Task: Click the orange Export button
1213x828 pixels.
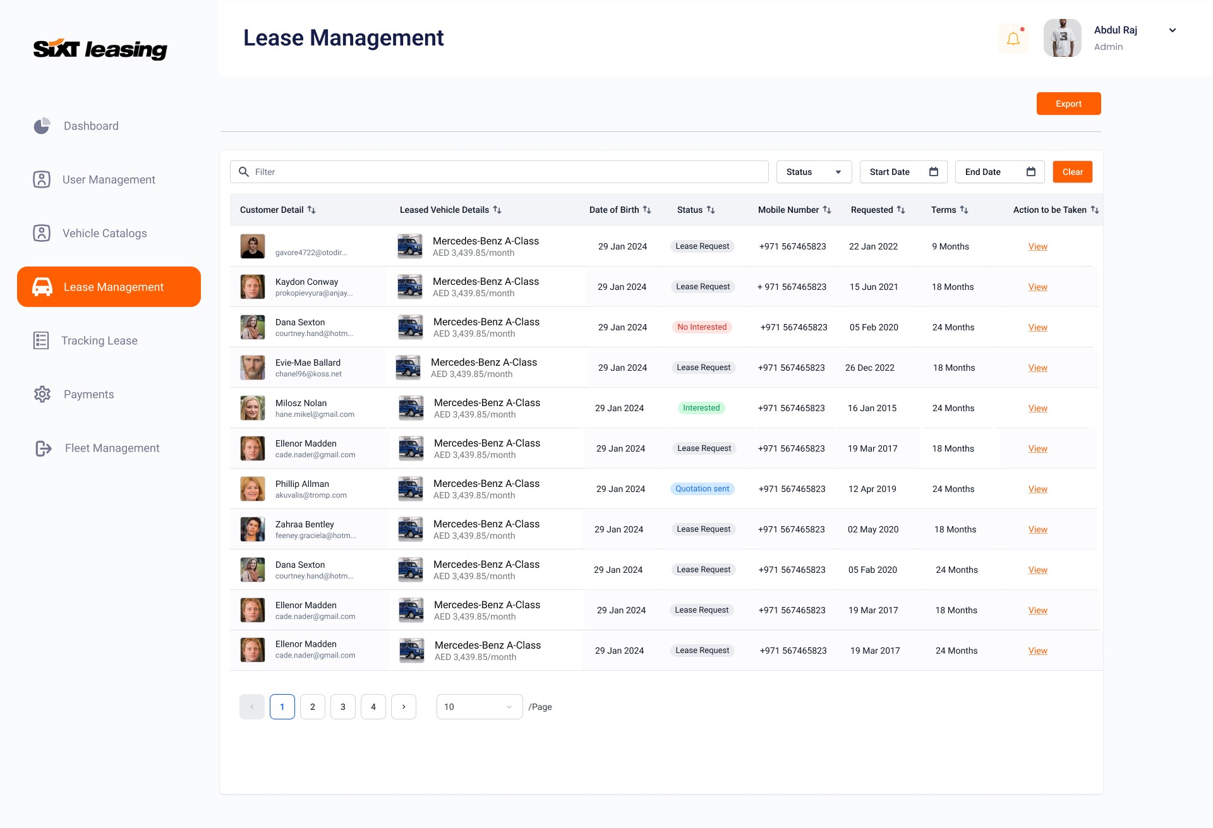Action: pyautogui.click(x=1068, y=104)
